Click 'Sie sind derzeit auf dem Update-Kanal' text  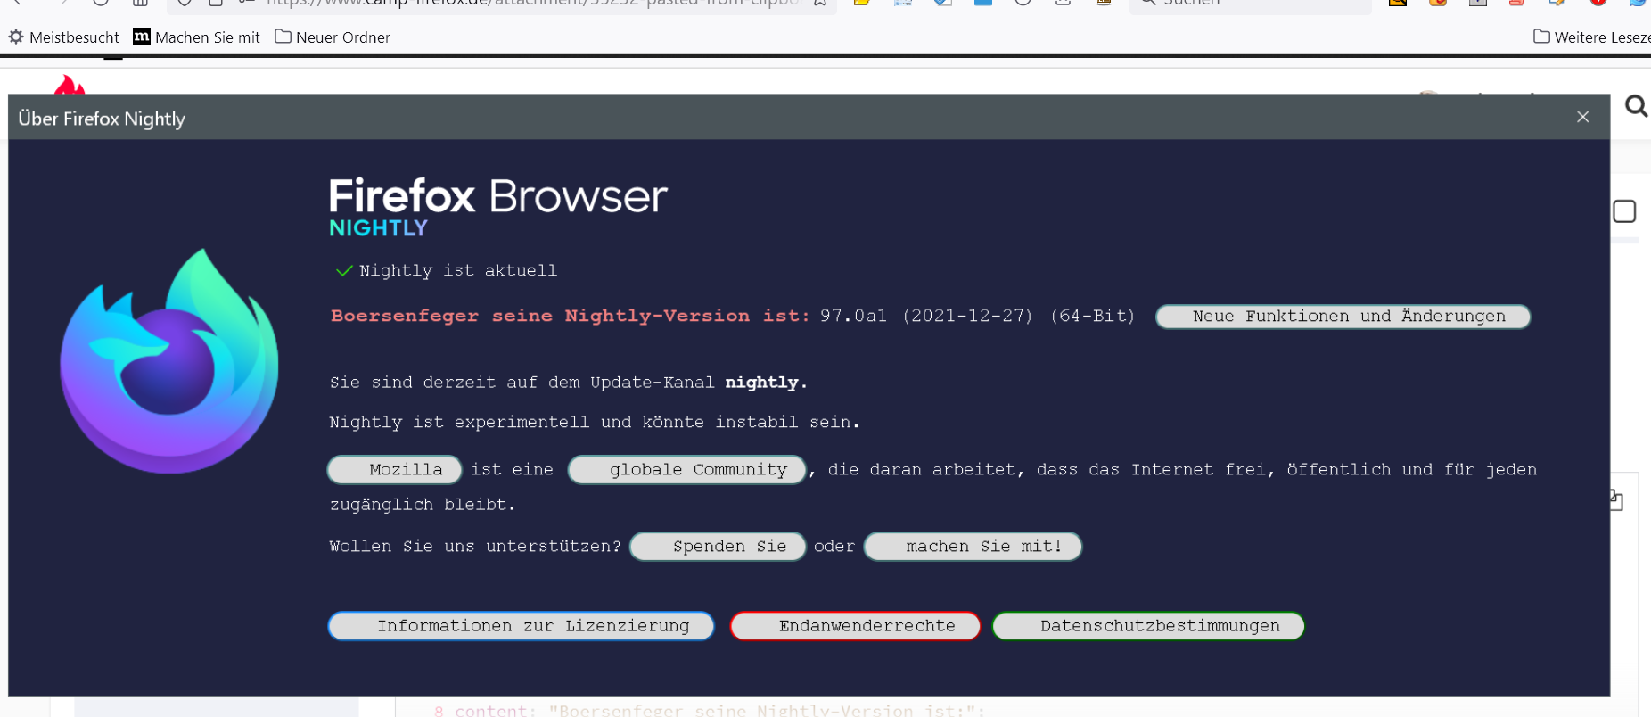click(522, 383)
